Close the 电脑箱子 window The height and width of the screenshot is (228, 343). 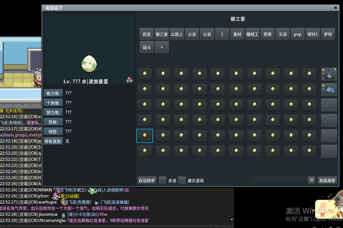point(335,8)
